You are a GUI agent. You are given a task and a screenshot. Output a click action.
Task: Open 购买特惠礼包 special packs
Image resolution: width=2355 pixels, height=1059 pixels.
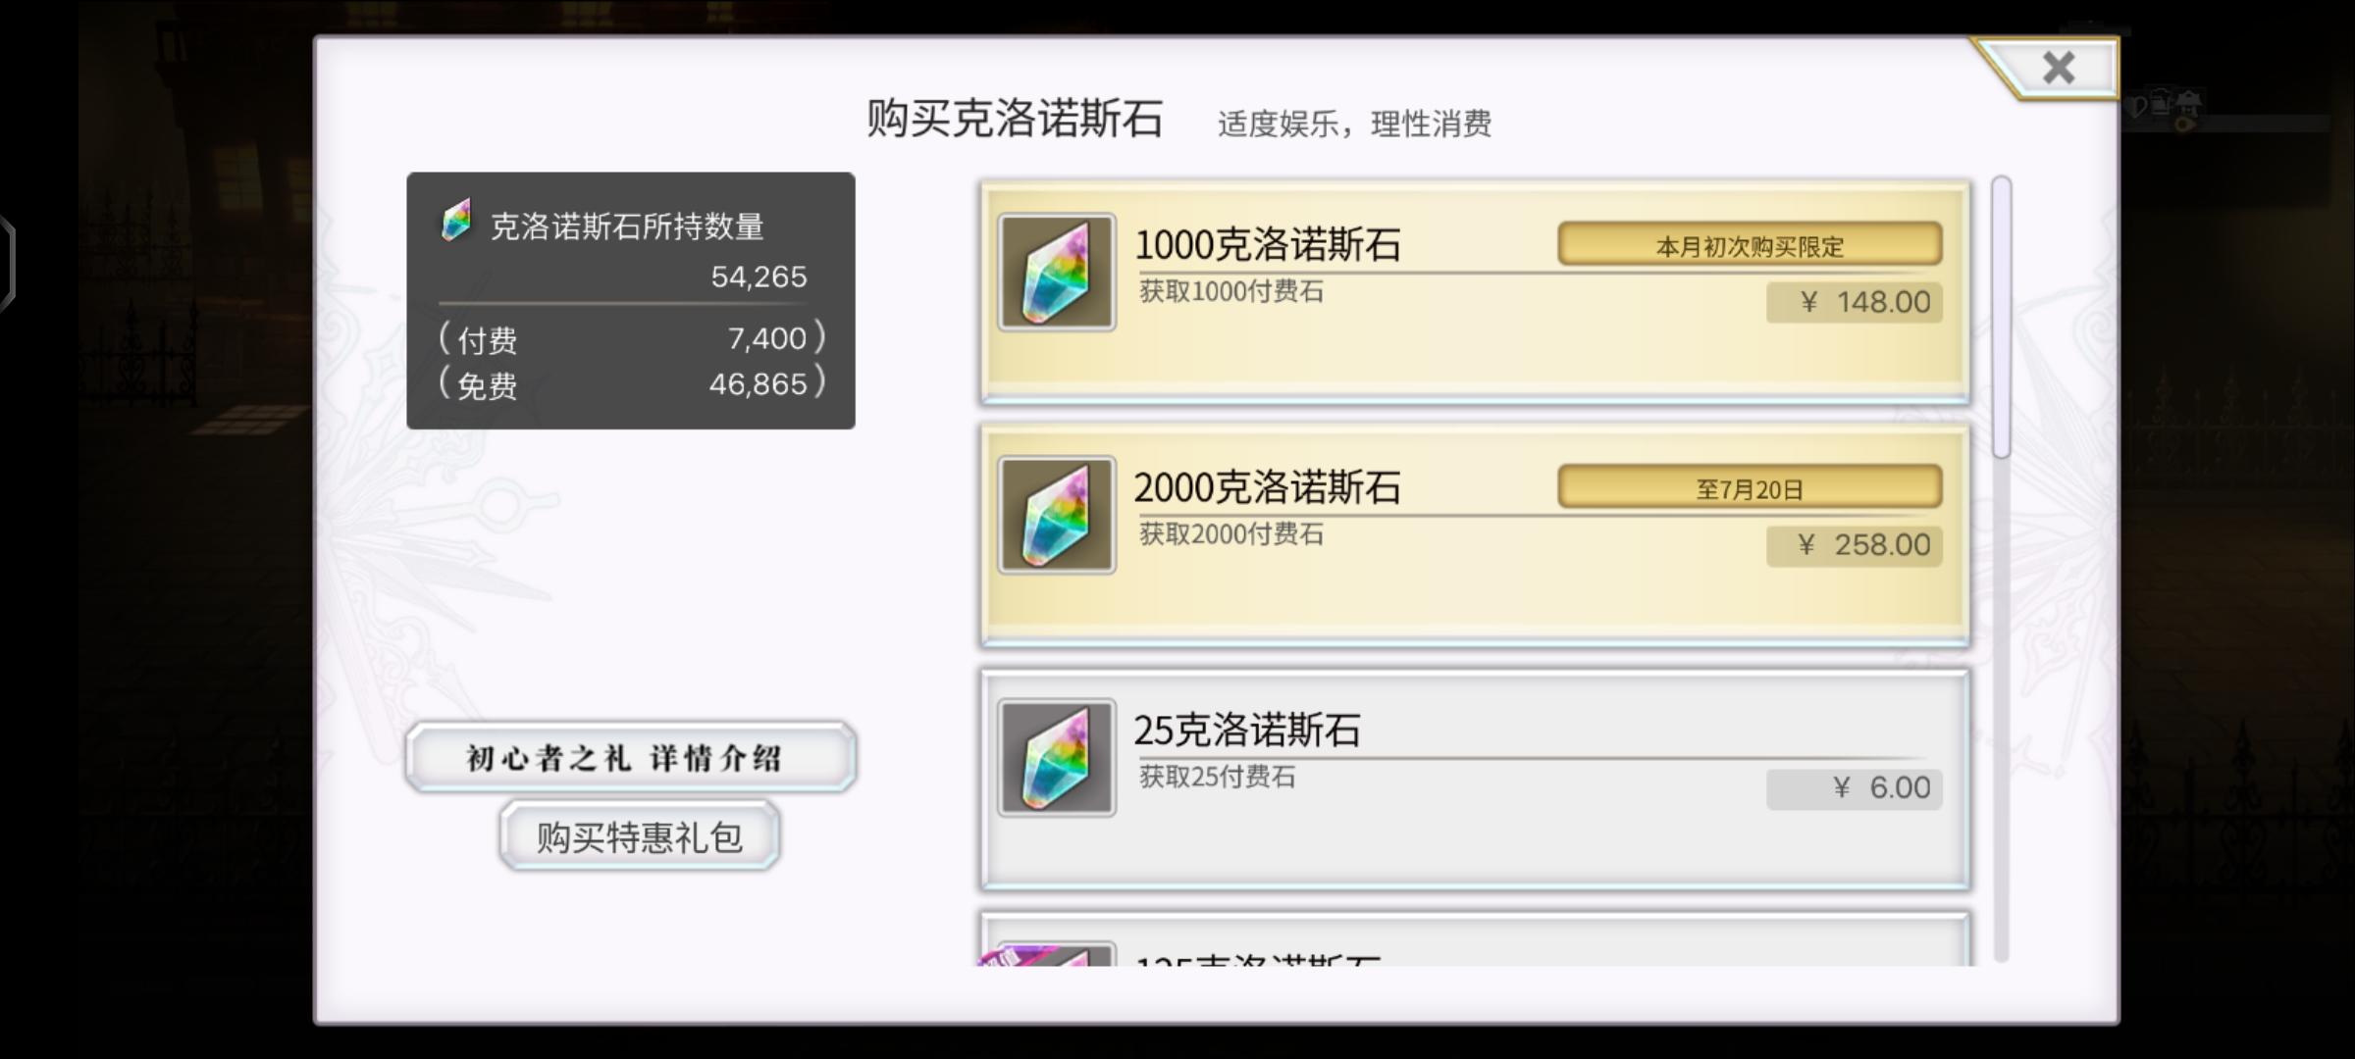click(640, 836)
